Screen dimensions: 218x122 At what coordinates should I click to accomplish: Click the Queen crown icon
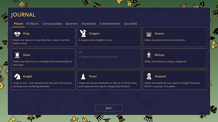[x=149, y=33]
